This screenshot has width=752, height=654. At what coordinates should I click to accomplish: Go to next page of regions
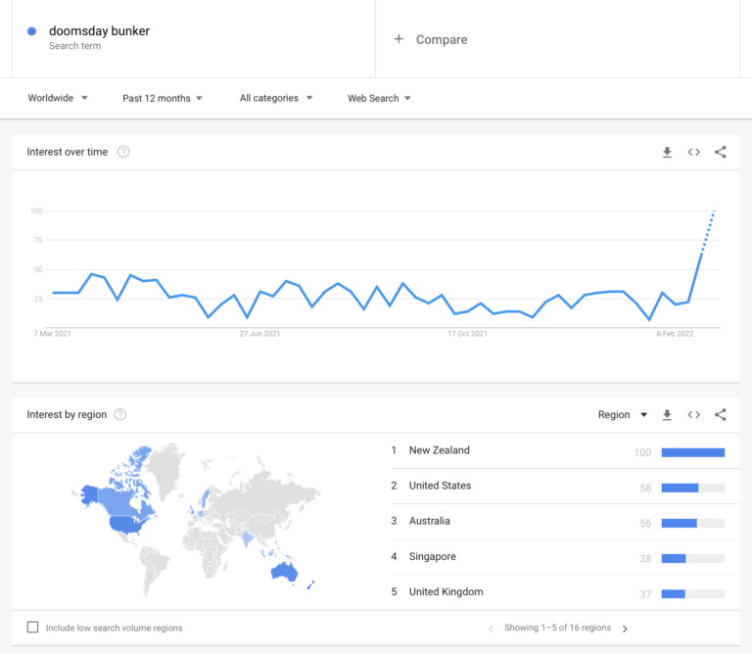point(625,629)
